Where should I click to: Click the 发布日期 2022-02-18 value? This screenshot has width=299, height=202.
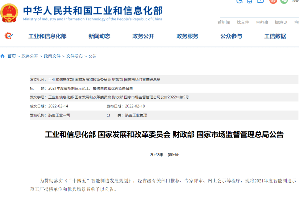(x=135, y=106)
